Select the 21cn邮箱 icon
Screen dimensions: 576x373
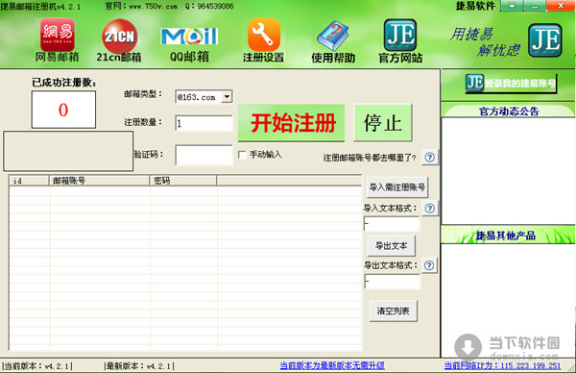click(119, 37)
